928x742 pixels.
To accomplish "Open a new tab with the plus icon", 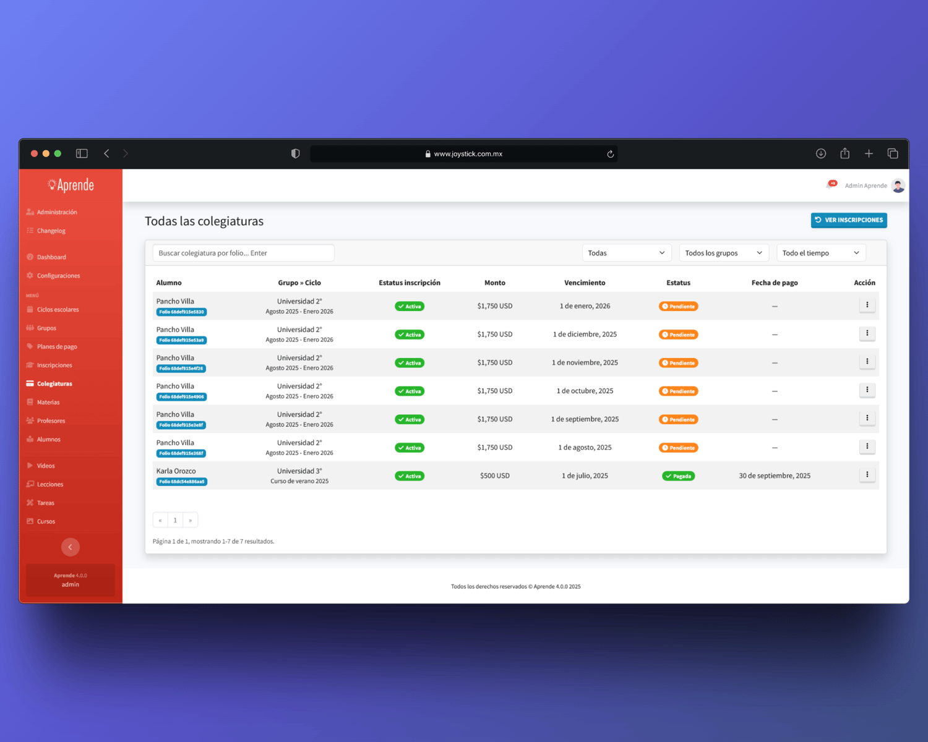I will point(869,153).
